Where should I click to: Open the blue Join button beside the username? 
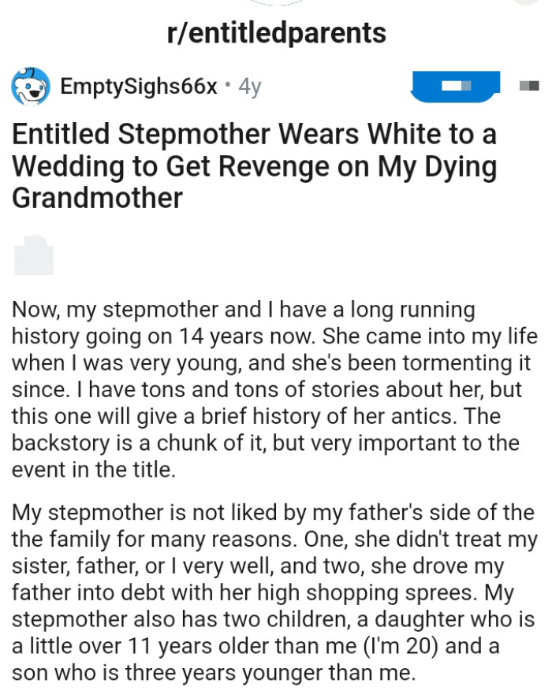point(455,87)
